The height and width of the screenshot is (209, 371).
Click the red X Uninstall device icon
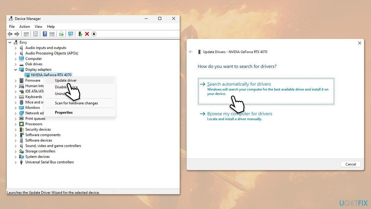pos(87,34)
